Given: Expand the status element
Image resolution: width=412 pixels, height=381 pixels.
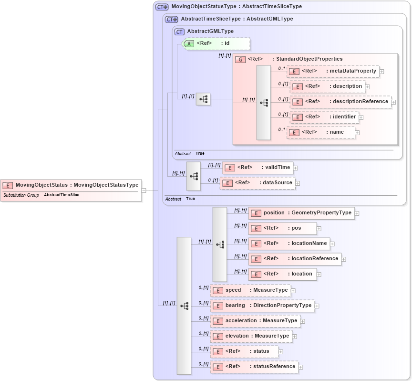Looking at the screenshot, I should tap(281, 352).
